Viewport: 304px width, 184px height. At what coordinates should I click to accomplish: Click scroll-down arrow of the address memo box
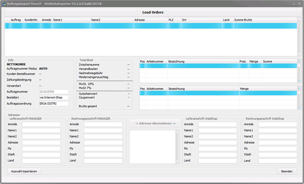(x=177, y=162)
